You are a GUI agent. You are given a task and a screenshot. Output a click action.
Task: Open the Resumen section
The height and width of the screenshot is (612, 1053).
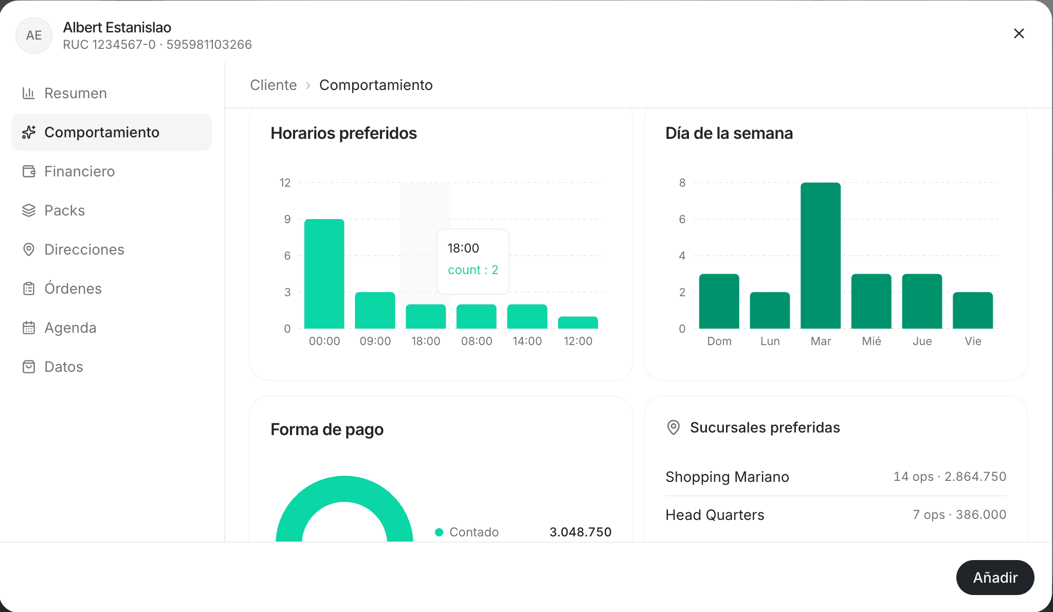click(112, 93)
